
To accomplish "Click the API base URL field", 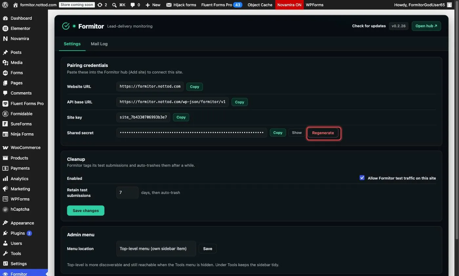I will coord(172,102).
